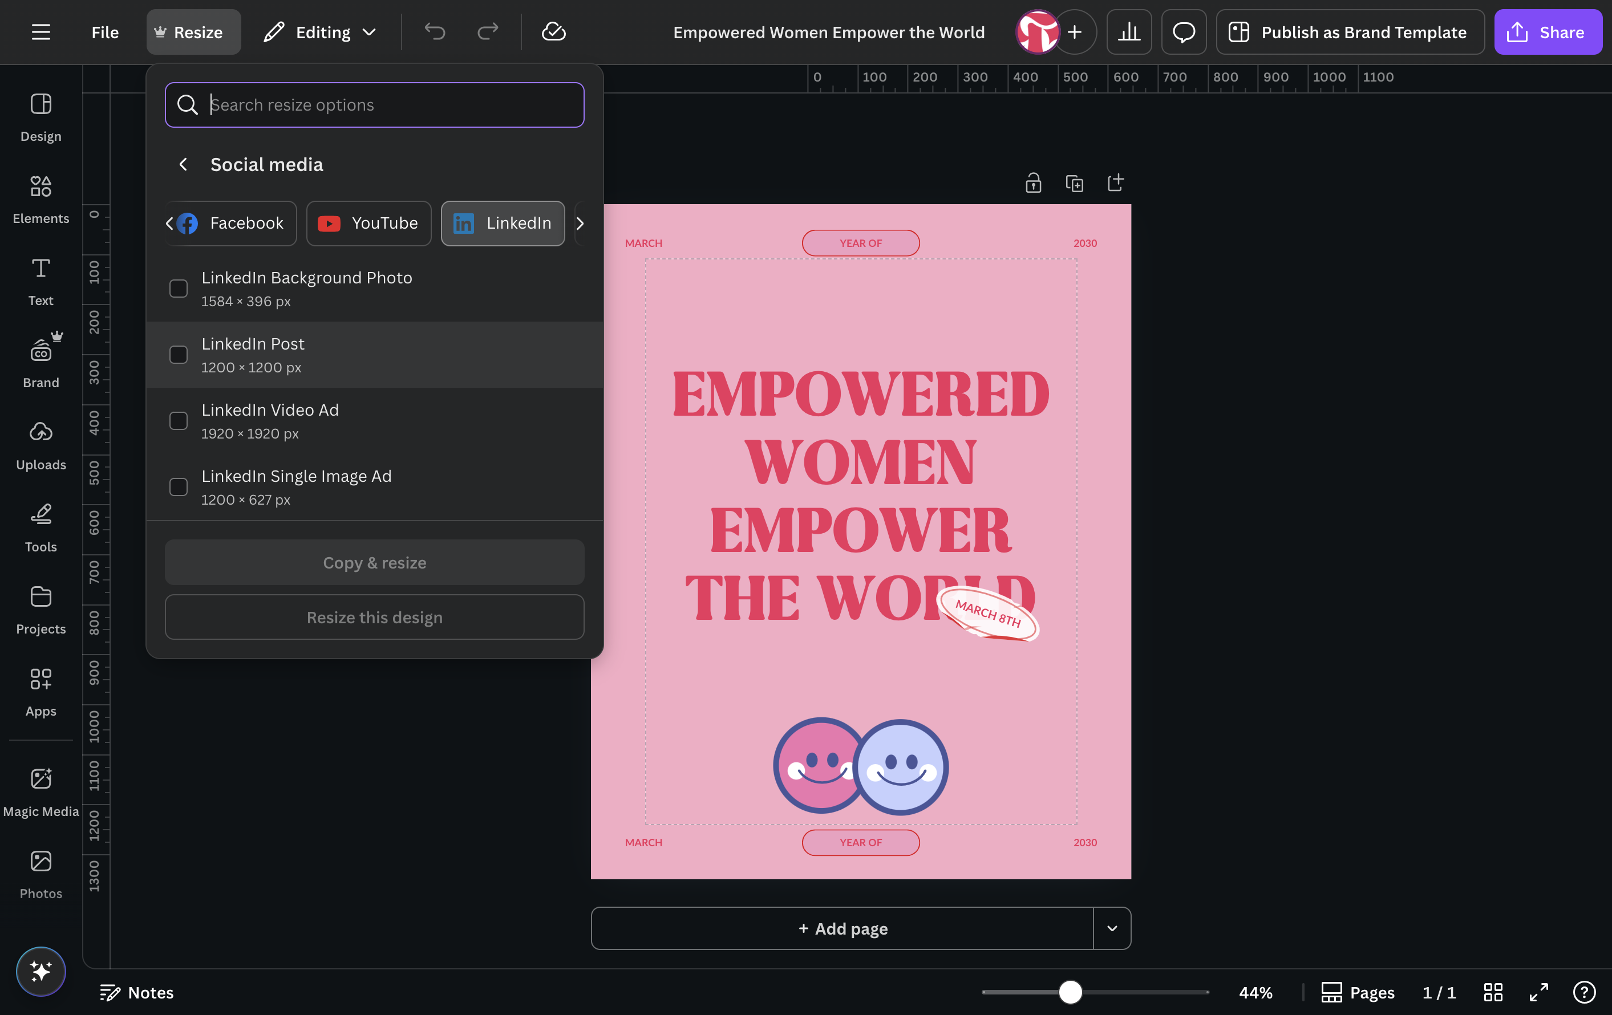Click Publish as Brand Template

pos(1350,32)
